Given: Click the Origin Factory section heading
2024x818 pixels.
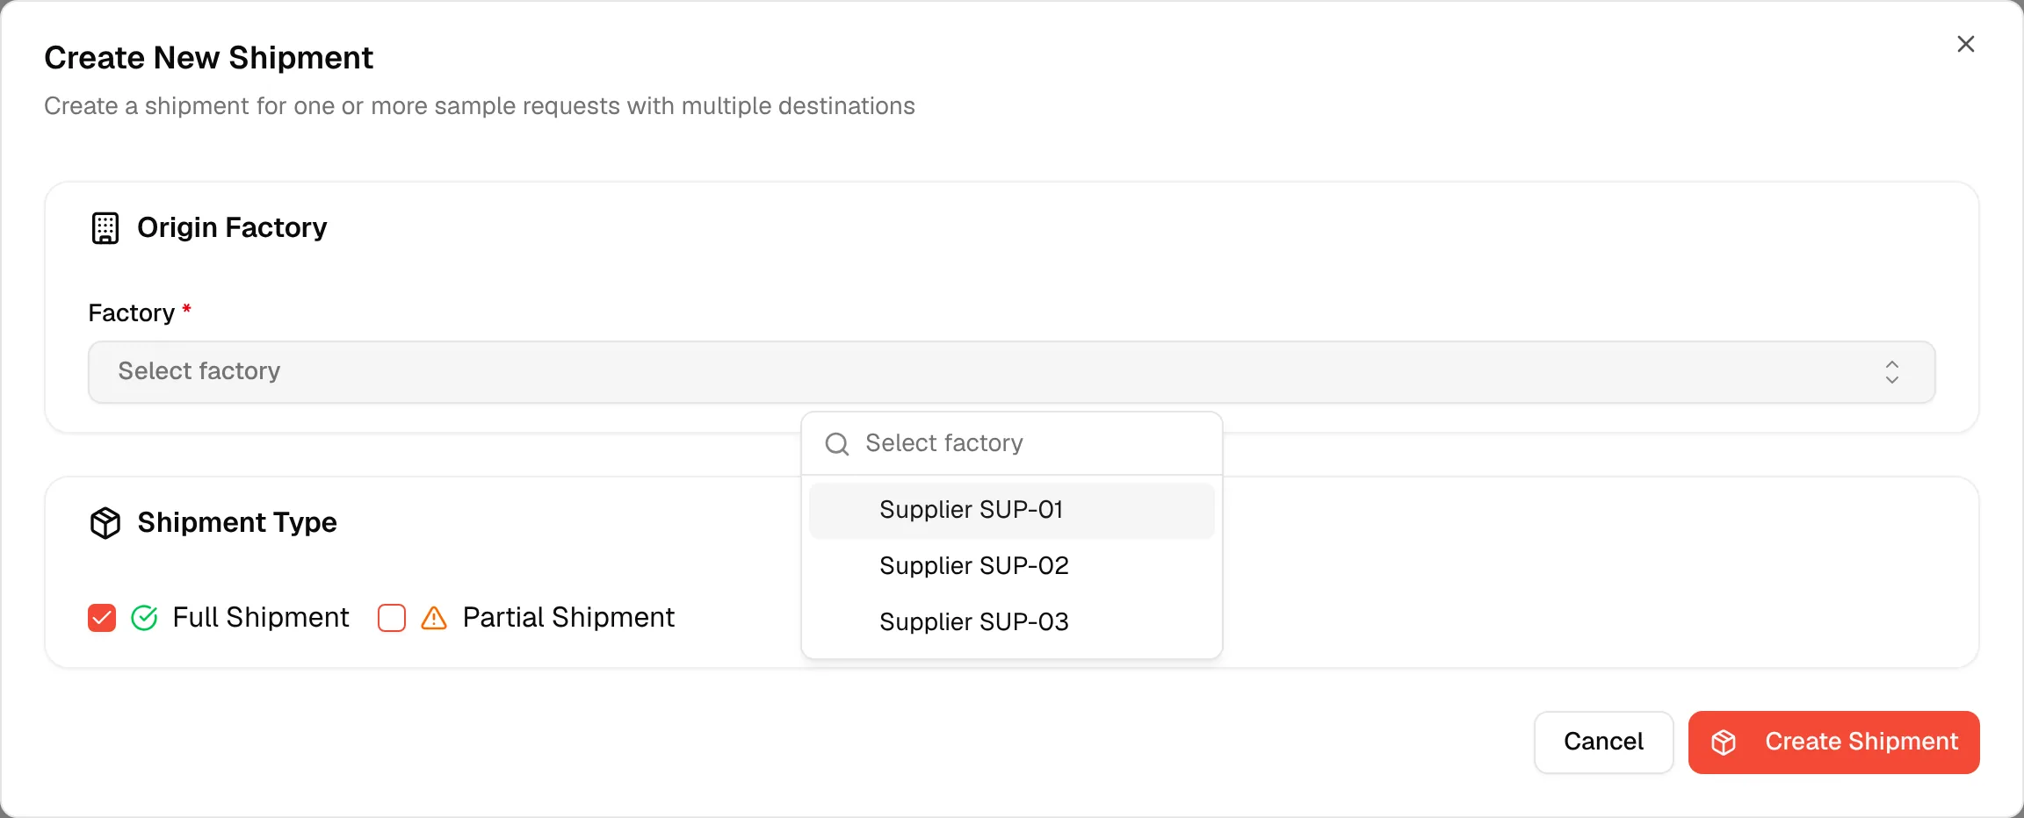Looking at the screenshot, I should pyautogui.click(x=232, y=228).
